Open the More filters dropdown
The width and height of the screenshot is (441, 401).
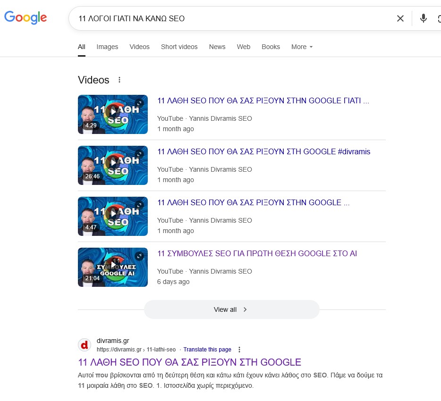click(302, 47)
